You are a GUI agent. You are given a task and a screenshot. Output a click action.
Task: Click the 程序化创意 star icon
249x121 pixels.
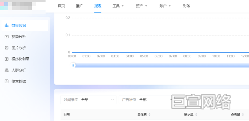click(7, 59)
